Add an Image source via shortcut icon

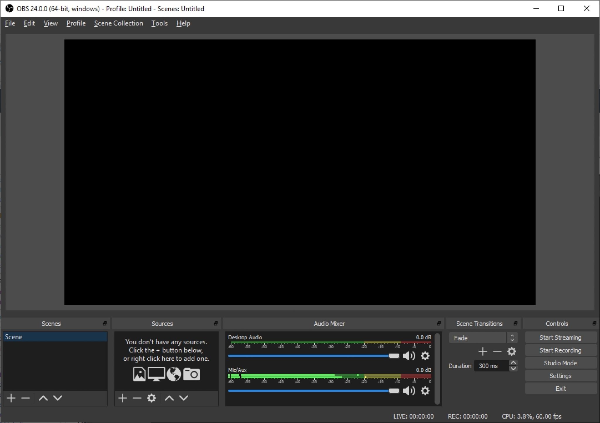click(x=139, y=374)
